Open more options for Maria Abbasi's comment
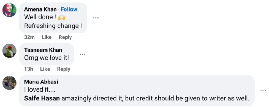The width and height of the screenshot is (269, 107). pyautogui.click(x=263, y=91)
